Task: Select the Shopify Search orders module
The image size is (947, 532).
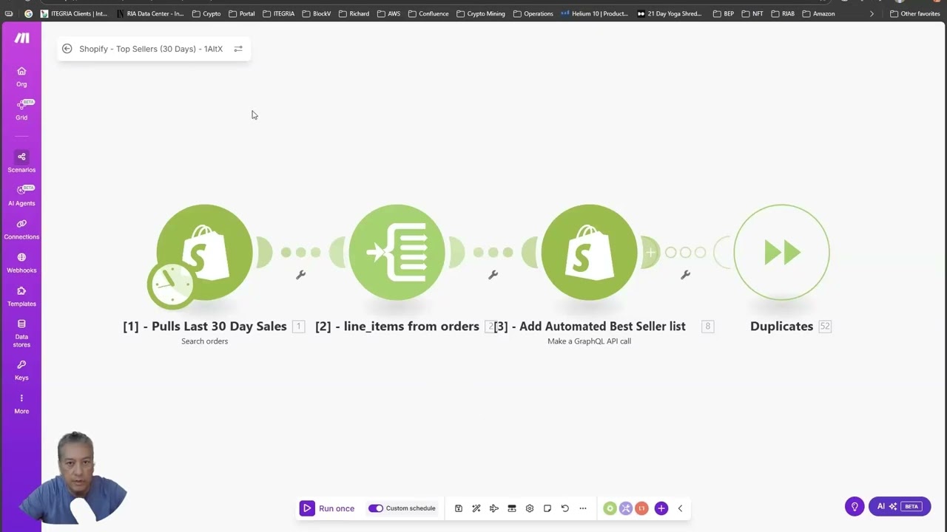Action: click(x=205, y=252)
